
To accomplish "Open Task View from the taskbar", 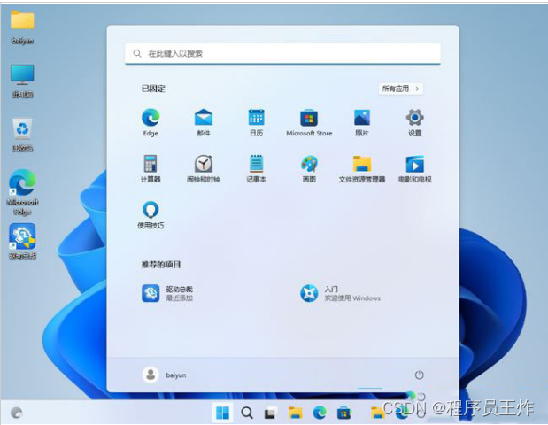I will 270,413.
